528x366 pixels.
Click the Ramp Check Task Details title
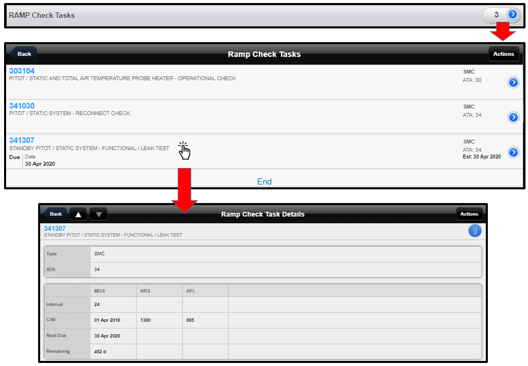[x=263, y=214]
